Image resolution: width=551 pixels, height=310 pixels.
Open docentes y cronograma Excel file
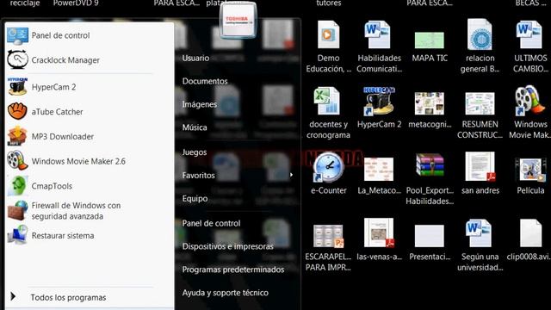(x=327, y=102)
